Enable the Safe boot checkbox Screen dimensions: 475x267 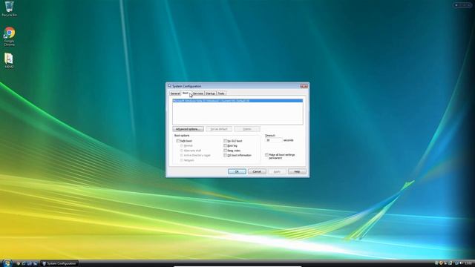tap(178, 141)
